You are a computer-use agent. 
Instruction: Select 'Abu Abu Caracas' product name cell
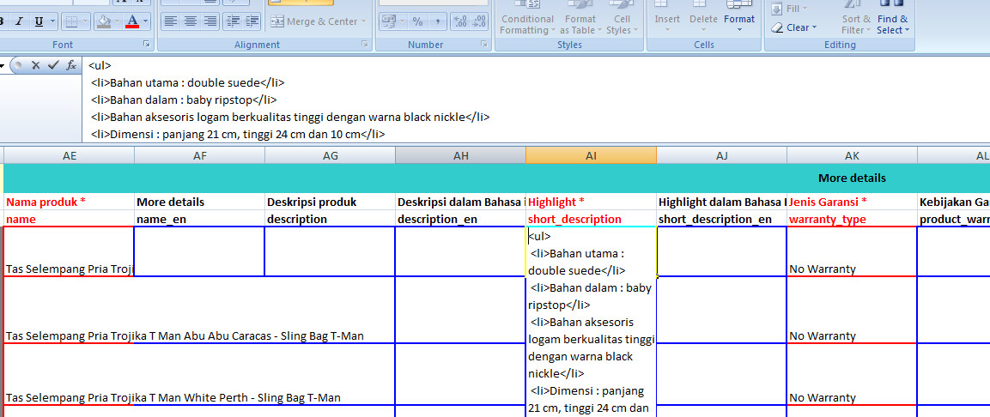pos(70,310)
